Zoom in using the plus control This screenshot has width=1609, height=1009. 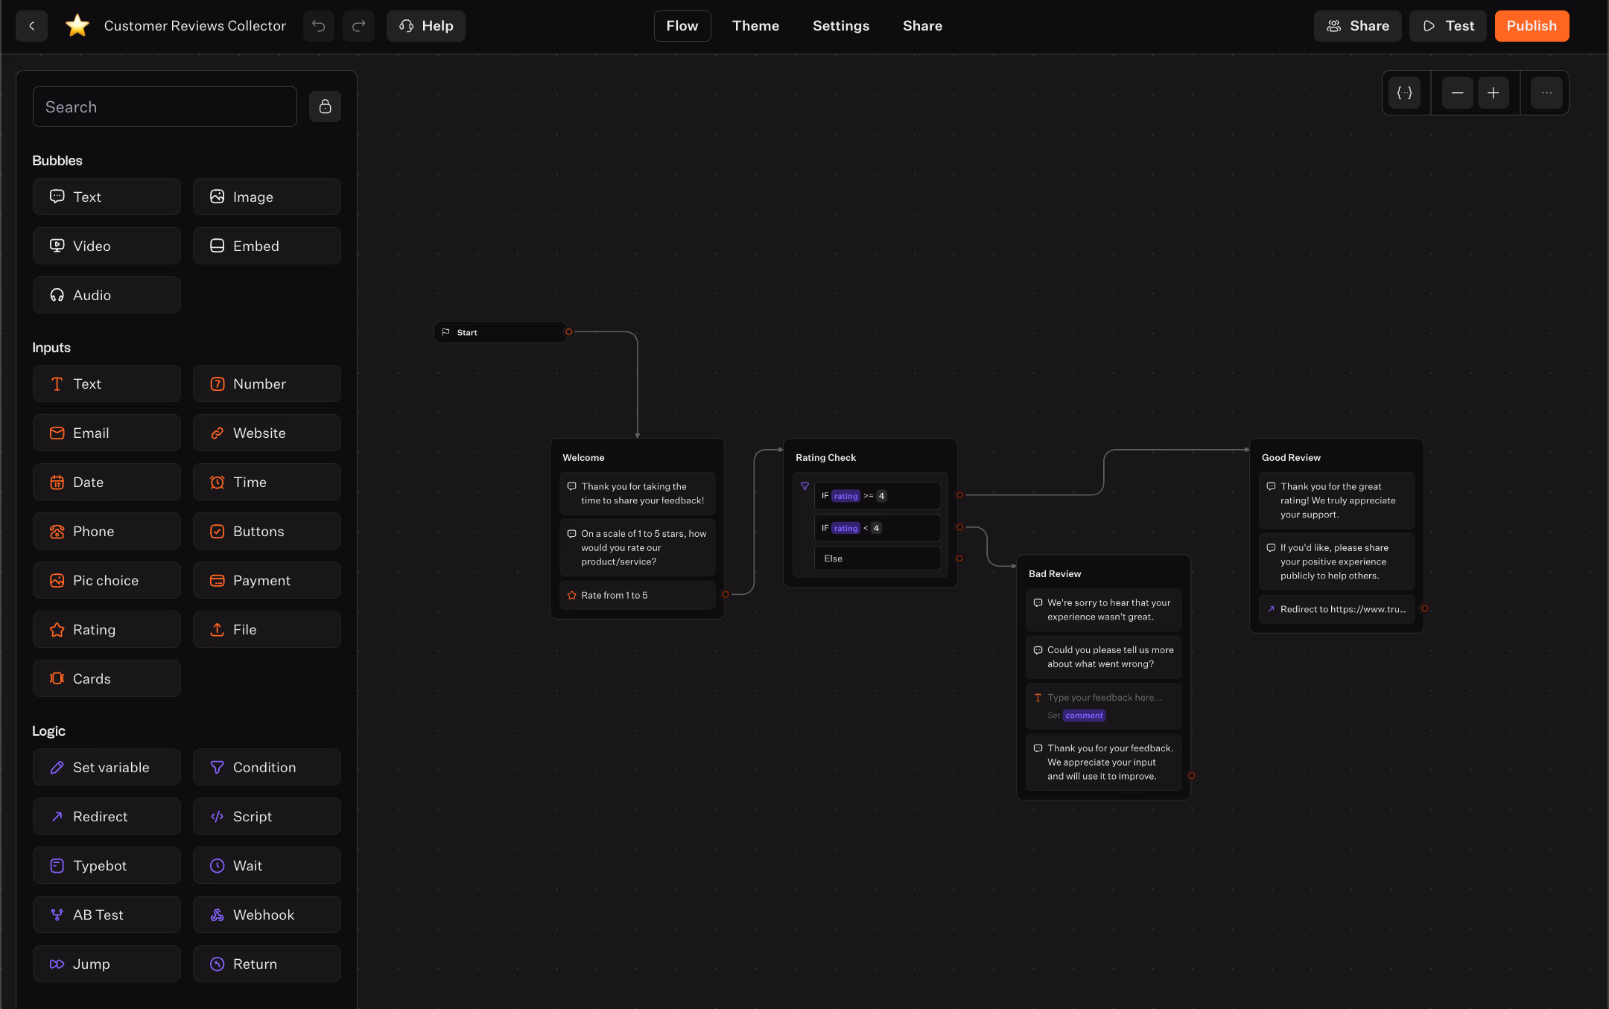pyautogui.click(x=1494, y=92)
